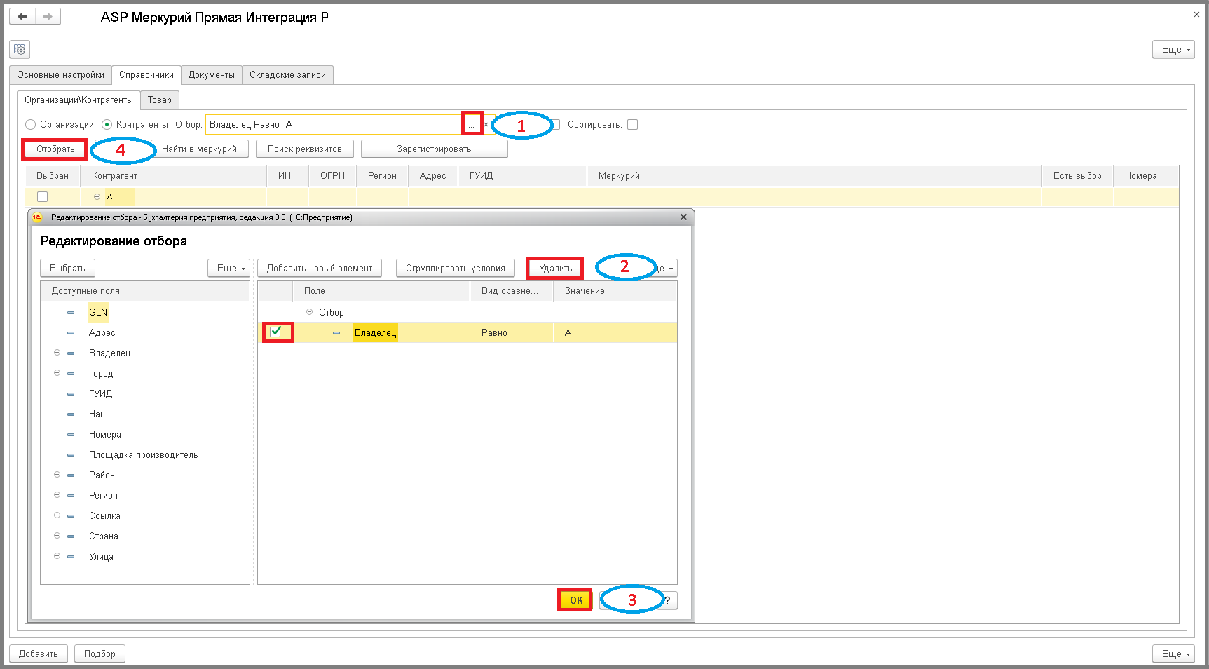Expand the Регион field node
The image size is (1209, 669).
pyautogui.click(x=57, y=495)
